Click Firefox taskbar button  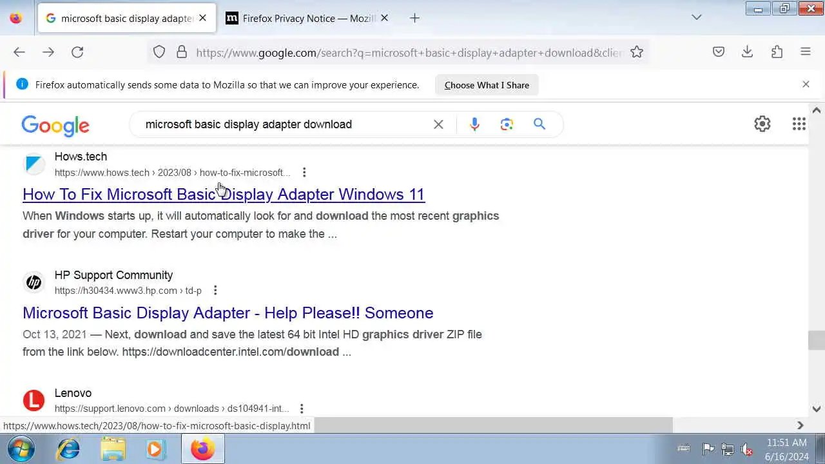(202, 449)
